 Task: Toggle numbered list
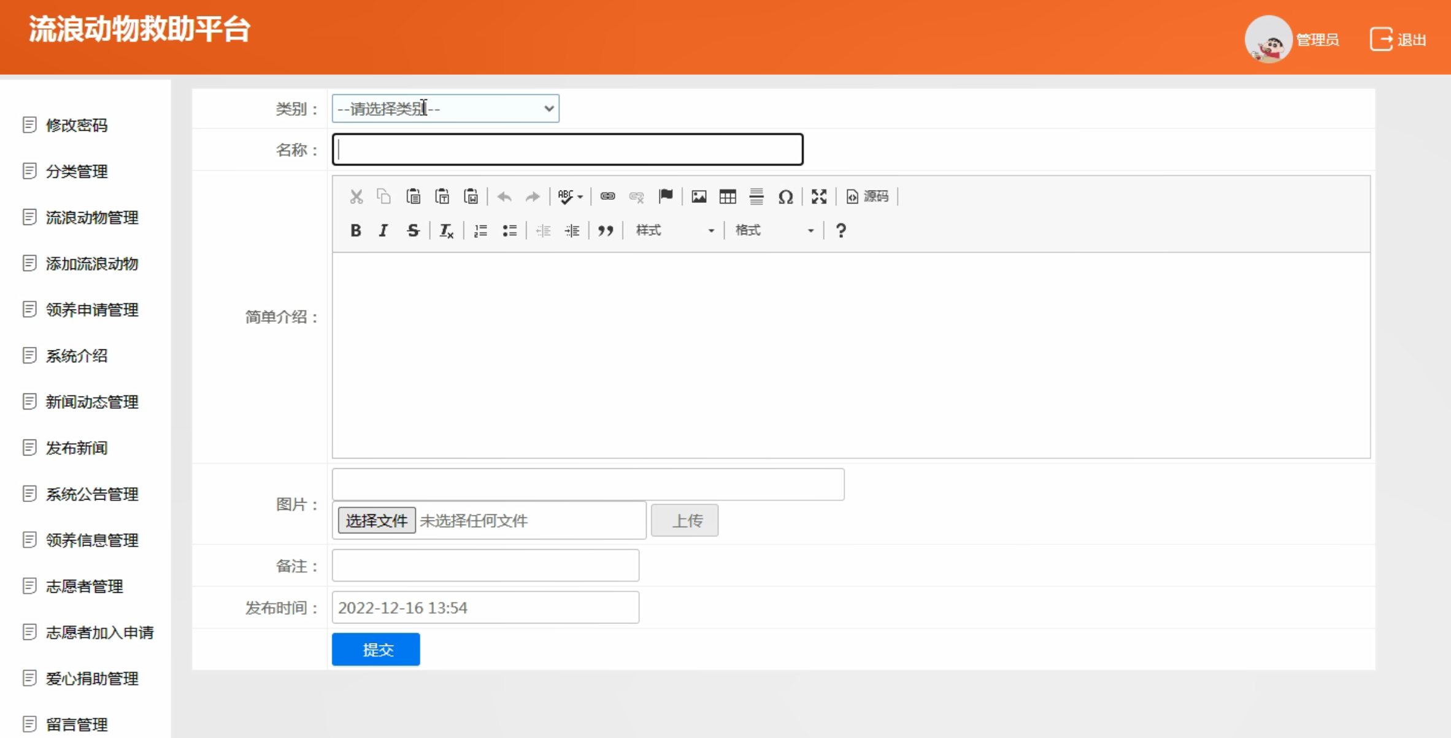[x=480, y=230]
